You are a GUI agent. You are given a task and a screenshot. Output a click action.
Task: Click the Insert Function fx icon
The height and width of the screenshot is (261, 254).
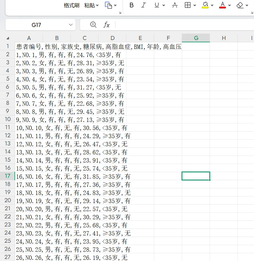pos(106,25)
